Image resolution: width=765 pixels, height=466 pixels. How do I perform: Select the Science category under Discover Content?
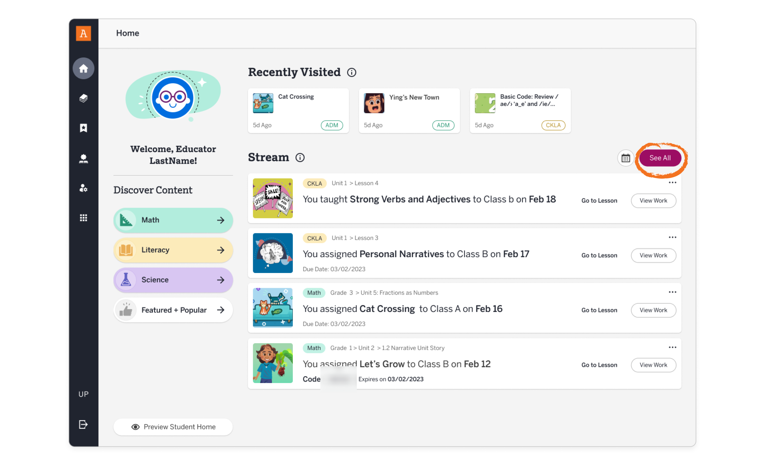point(173,280)
